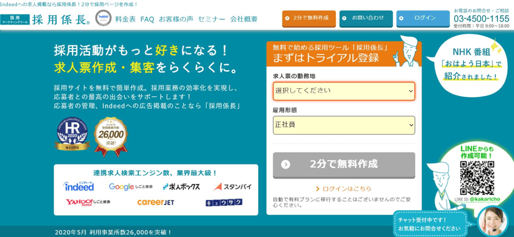Image resolution: width=514 pixels, height=237 pixels.
Task: Click the Google しごと検索 logo
Action: [x=131, y=186]
